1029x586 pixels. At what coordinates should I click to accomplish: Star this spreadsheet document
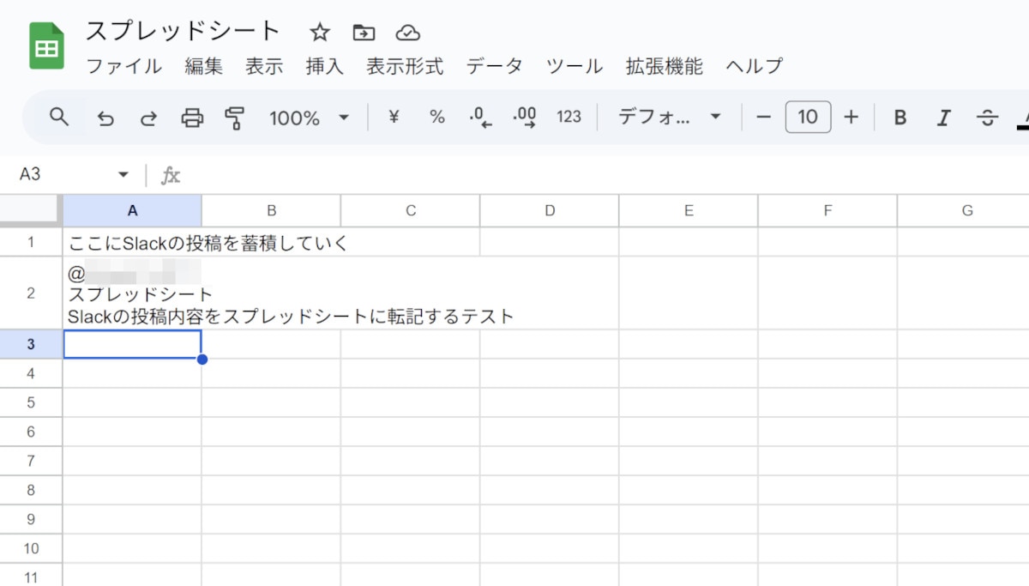coord(320,33)
